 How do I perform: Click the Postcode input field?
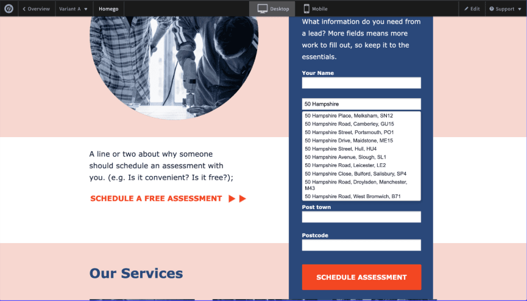[x=361, y=245]
